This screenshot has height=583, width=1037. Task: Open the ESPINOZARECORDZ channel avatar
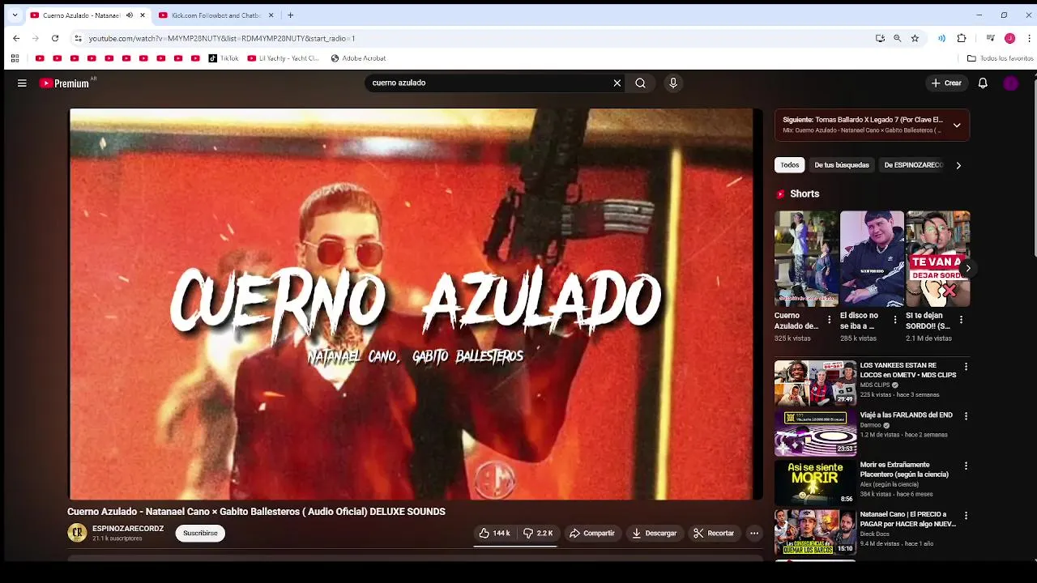pos(77,533)
